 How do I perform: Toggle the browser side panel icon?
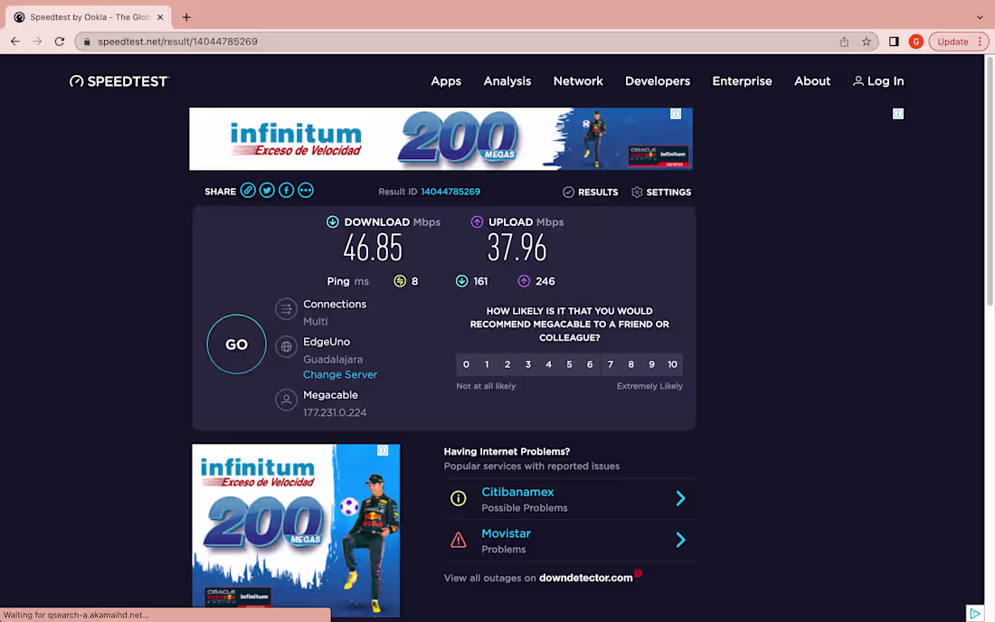click(x=894, y=42)
